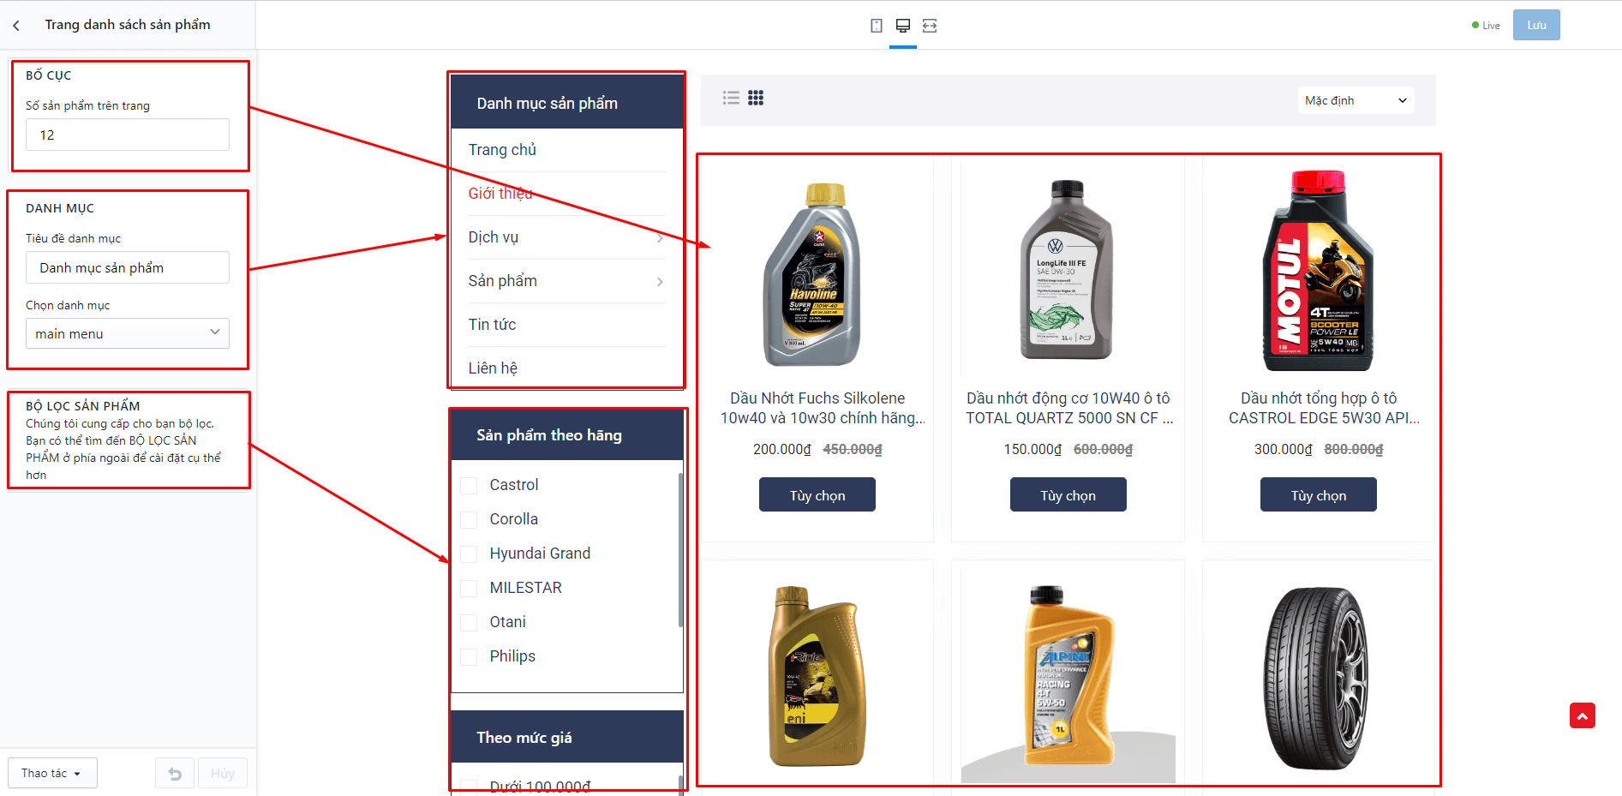
Task: Open 'Trang chủ' menu item
Action: 502,150
